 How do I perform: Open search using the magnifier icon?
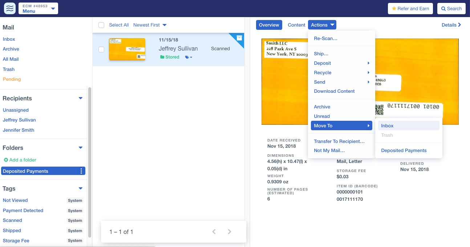(443, 8)
